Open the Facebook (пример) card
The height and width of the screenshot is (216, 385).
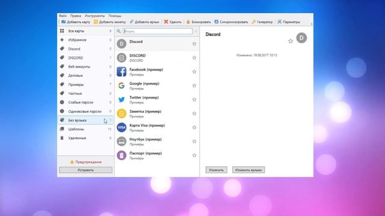coord(157,71)
